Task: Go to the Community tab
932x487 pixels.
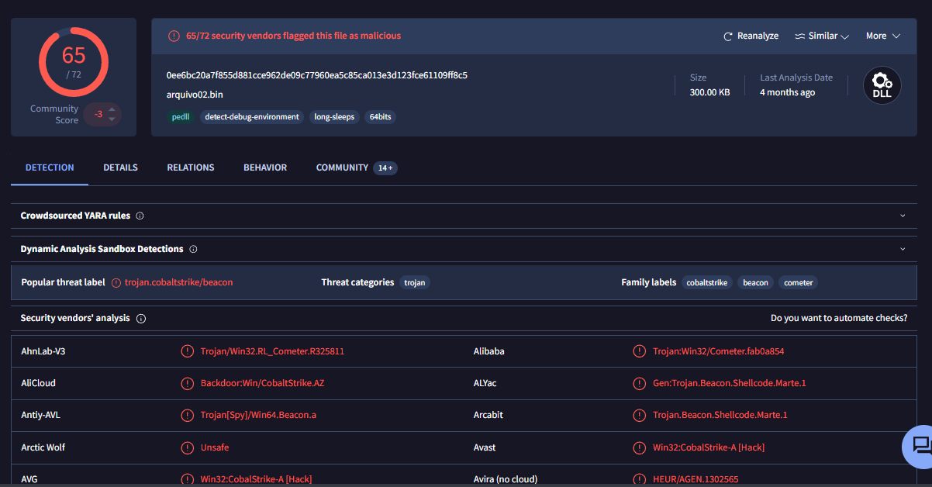Action: pyautogui.click(x=342, y=168)
